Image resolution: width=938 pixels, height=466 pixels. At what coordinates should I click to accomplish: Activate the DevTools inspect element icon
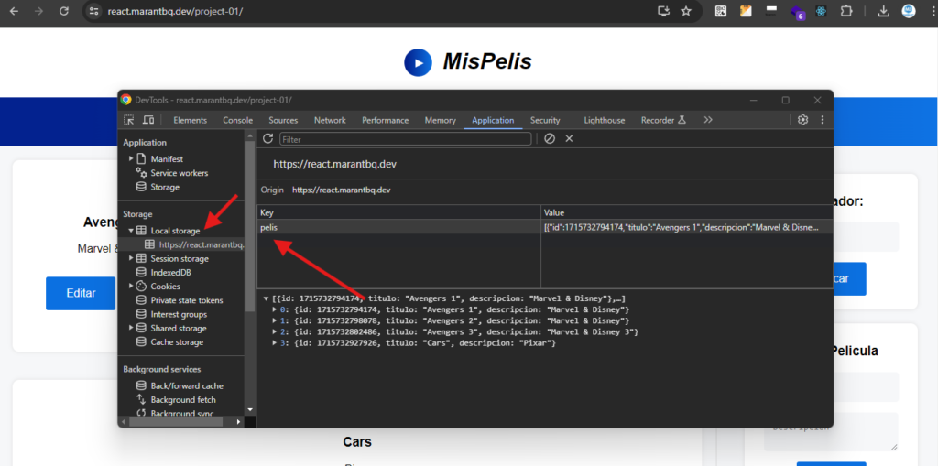tap(128, 120)
